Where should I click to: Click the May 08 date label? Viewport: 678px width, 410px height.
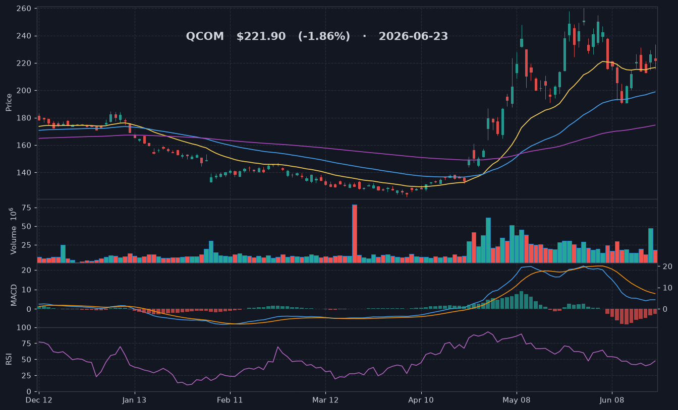click(517, 399)
